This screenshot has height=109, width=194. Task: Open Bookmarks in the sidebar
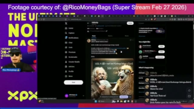73,57
